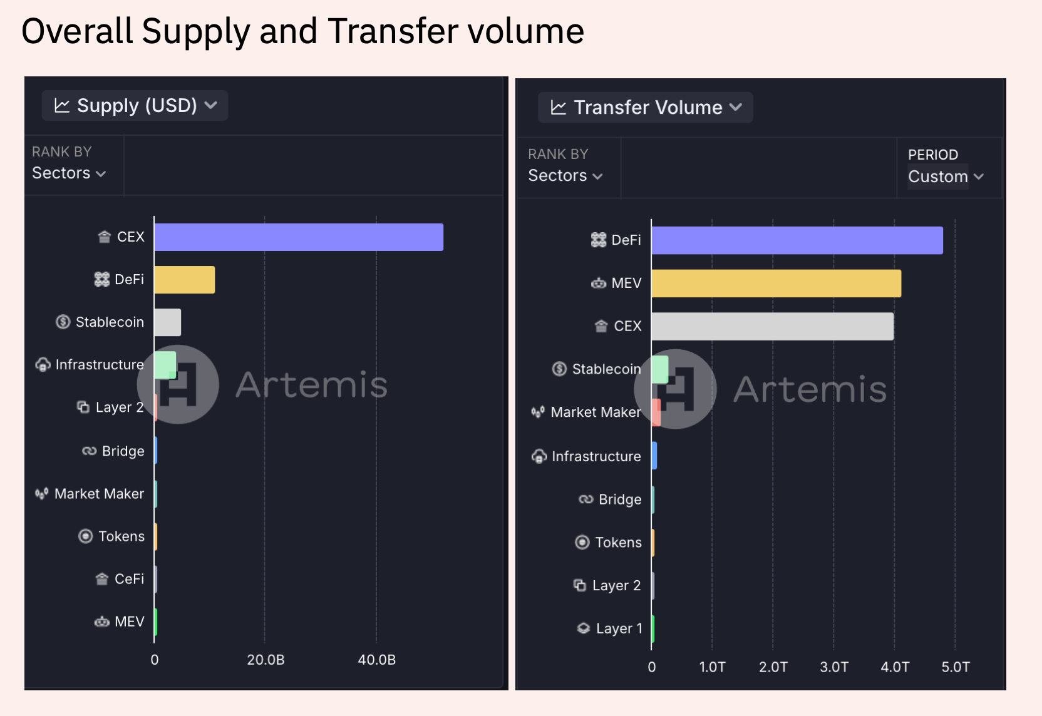Image resolution: width=1042 pixels, height=716 pixels.
Task: Click the Infrastructure cloud icon in Transfer Volume chart
Action: coord(539,456)
